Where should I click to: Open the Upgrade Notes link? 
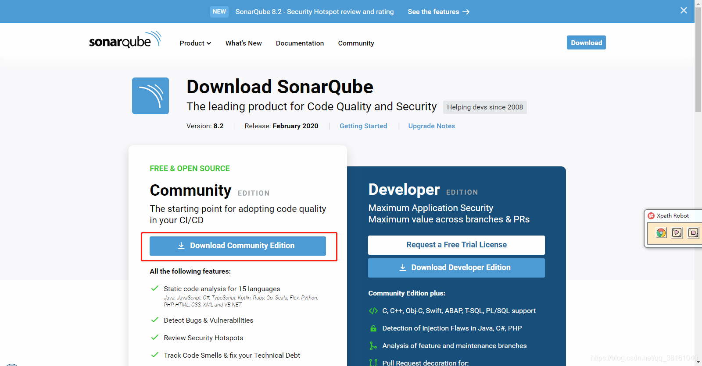(x=432, y=126)
